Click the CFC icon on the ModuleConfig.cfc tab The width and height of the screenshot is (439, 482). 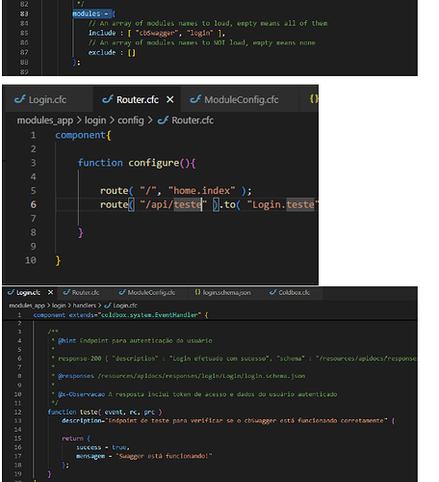(x=195, y=99)
